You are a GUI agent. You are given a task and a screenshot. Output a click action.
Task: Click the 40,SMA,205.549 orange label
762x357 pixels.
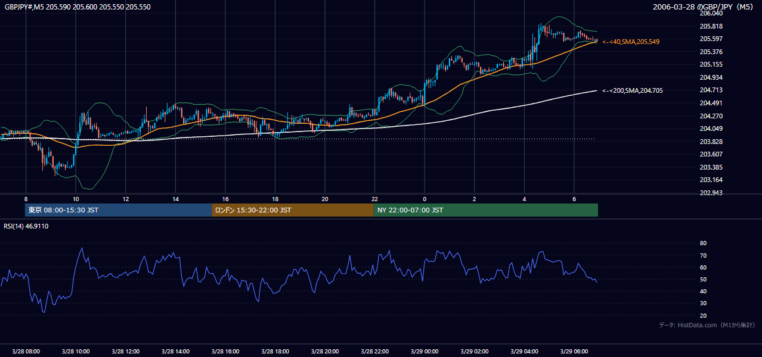point(631,42)
